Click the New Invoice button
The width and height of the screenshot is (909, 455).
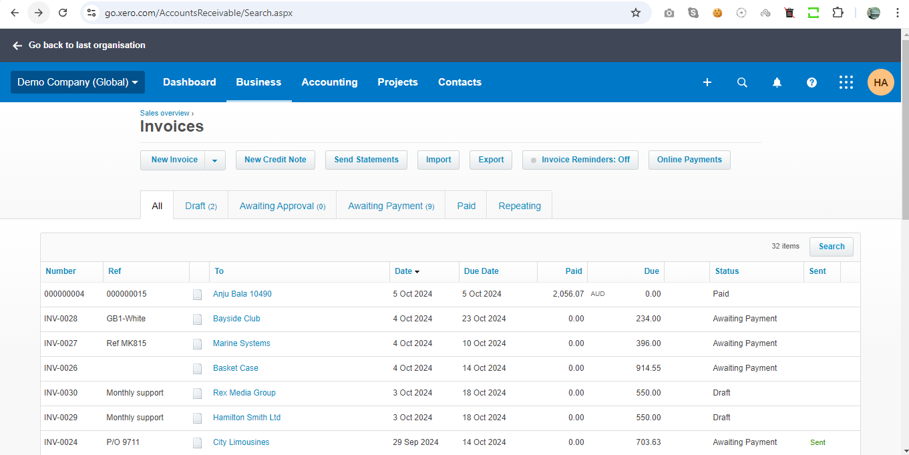tap(174, 160)
